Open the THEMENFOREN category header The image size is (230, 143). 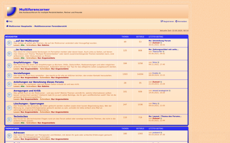point(12,129)
